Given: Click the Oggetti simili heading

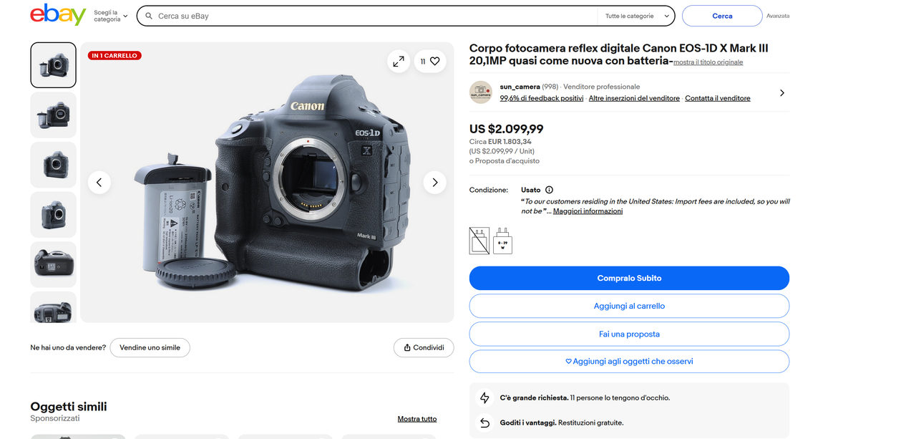Looking at the screenshot, I should (x=69, y=407).
